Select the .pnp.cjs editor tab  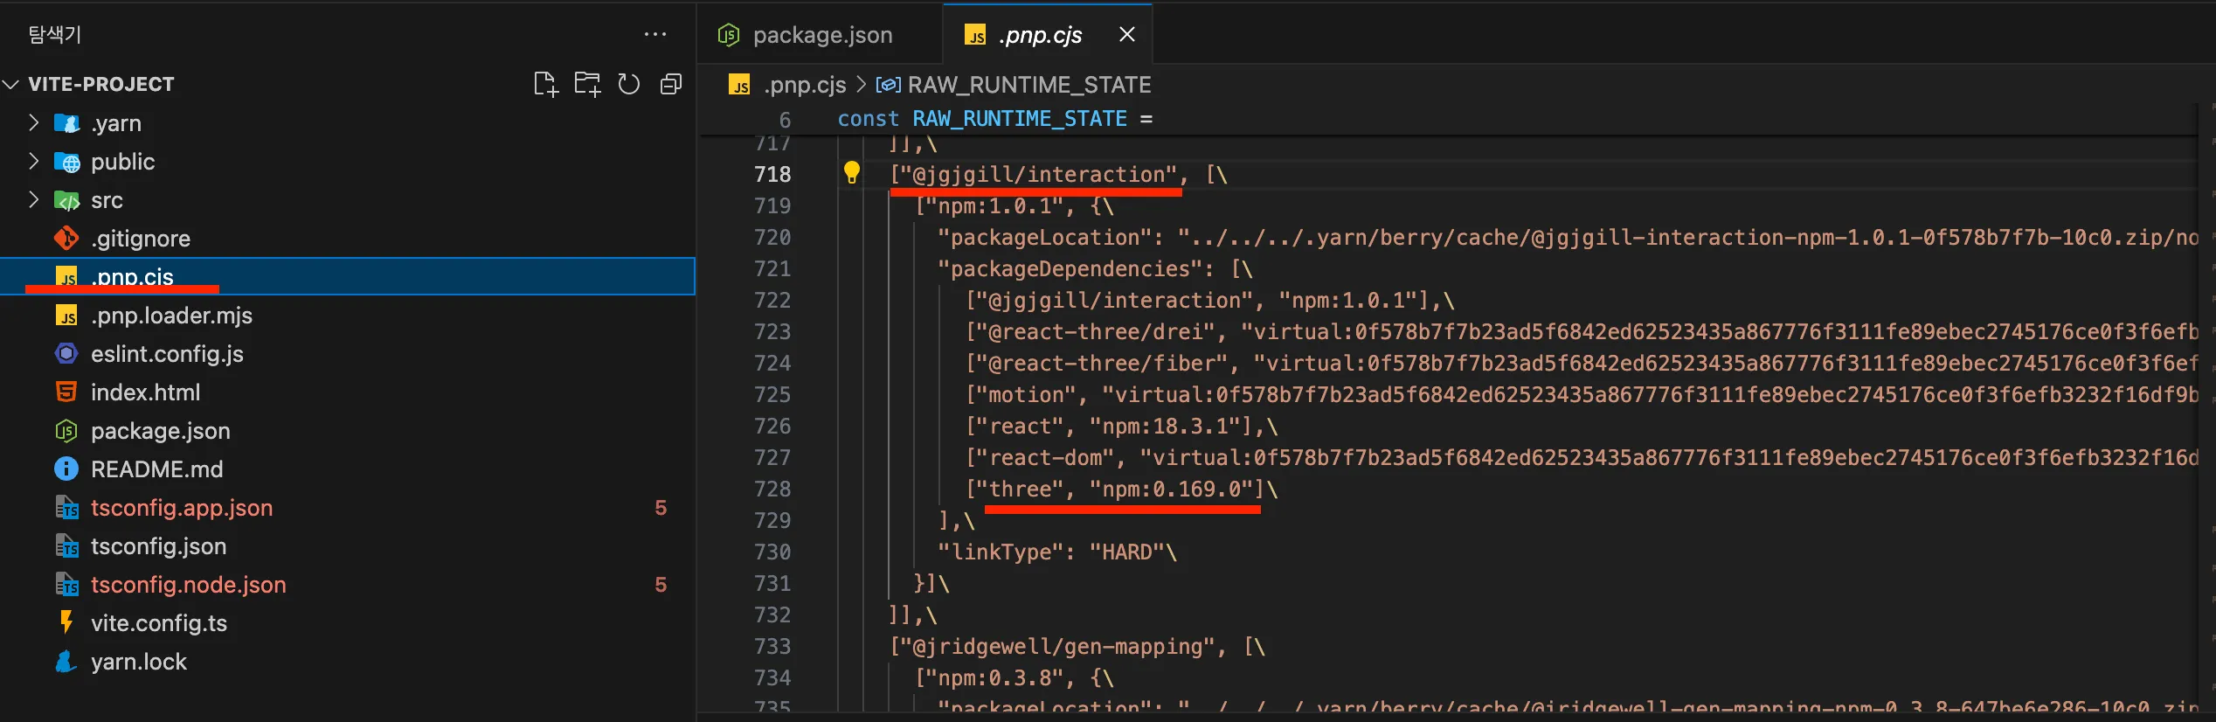pos(1039,35)
